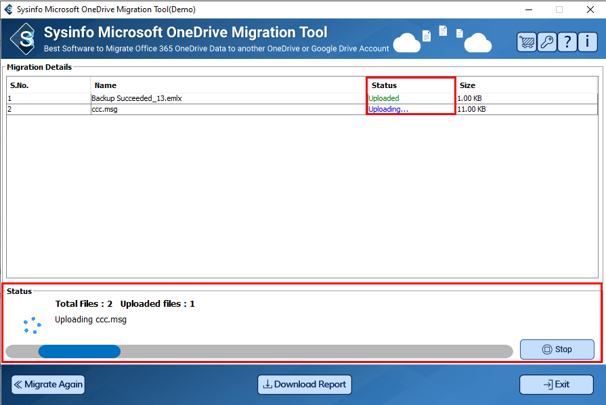The width and height of the screenshot is (606, 405).
Task: Open the info about icon
Action: coord(588,42)
